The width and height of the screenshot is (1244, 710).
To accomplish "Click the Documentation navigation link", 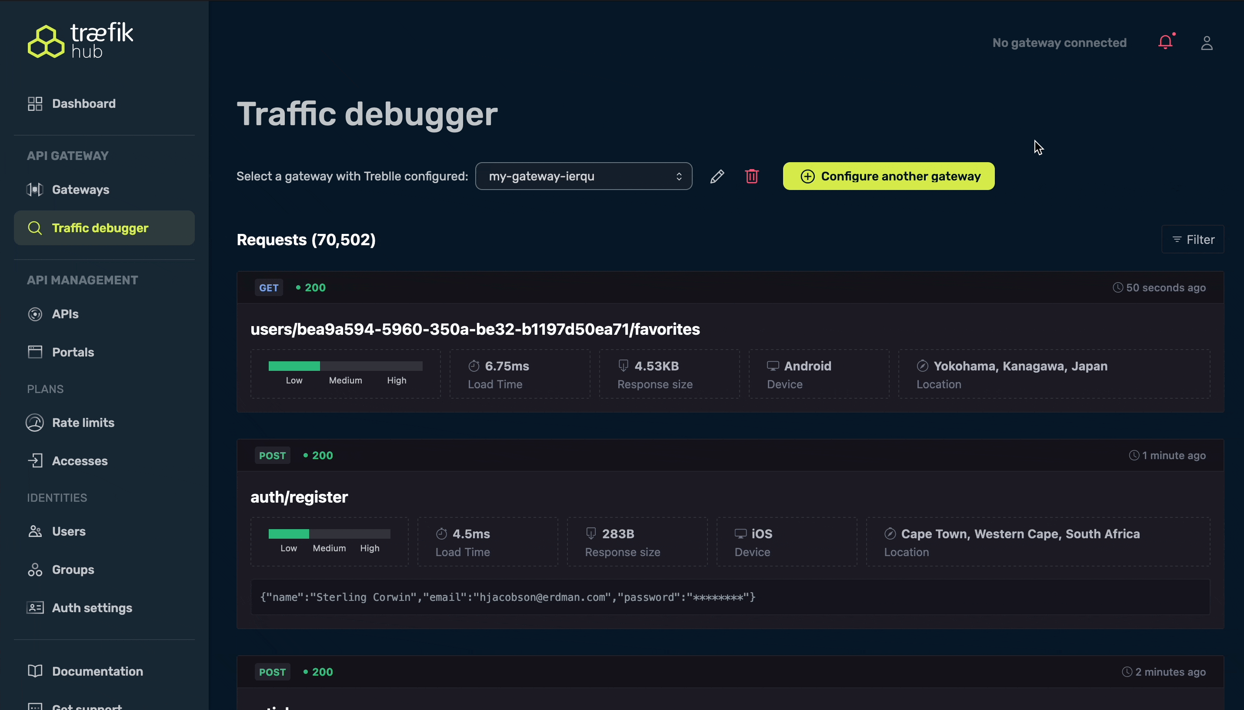I will [x=97, y=671].
